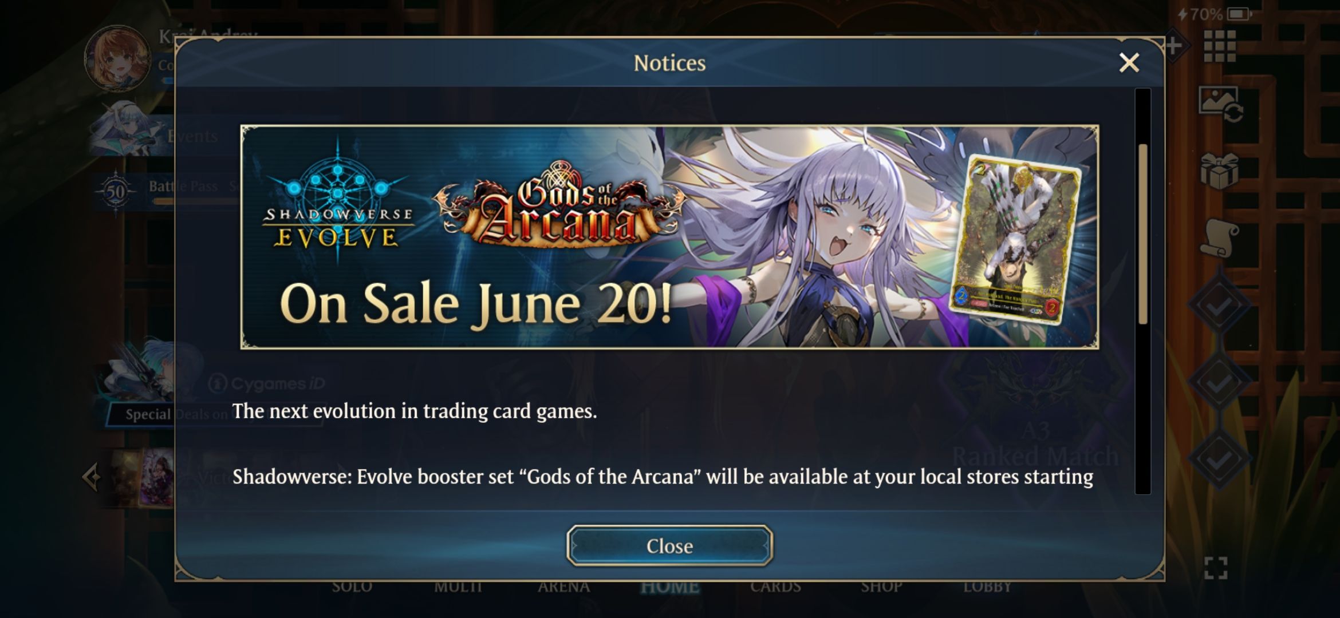Tap the player avatar portrait
The height and width of the screenshot is (618, 1340).
click(x=117, y=59)
